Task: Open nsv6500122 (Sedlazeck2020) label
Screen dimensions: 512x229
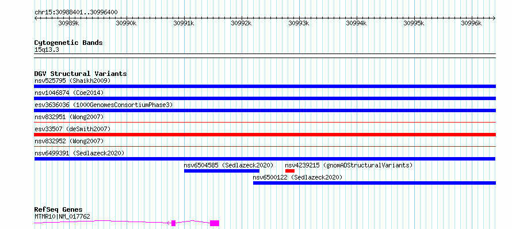Action: 297,177
